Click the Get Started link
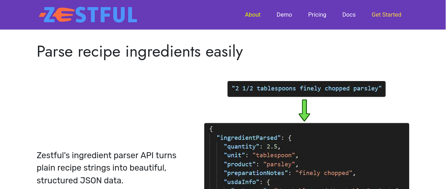 pos(386,15)
